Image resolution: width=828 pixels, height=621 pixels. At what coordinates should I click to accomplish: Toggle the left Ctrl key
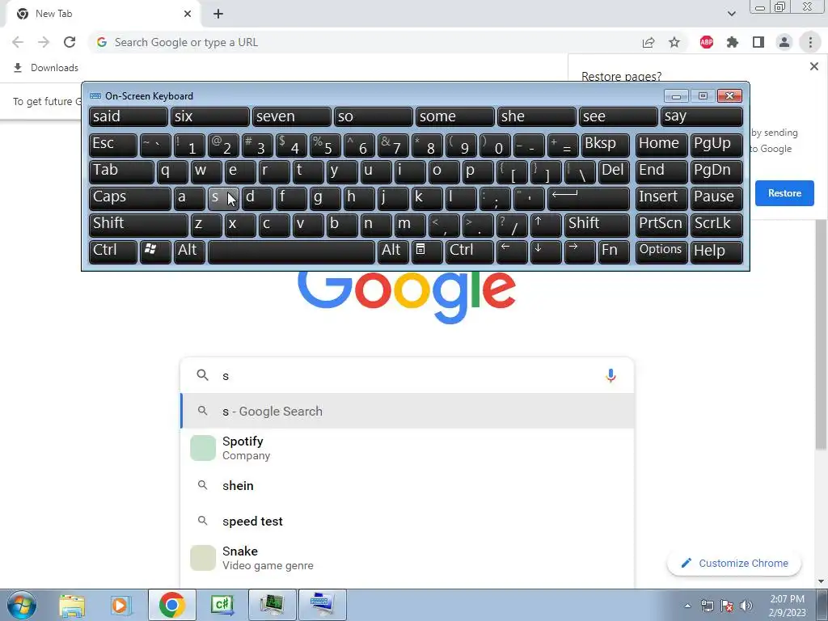(113, 251)
